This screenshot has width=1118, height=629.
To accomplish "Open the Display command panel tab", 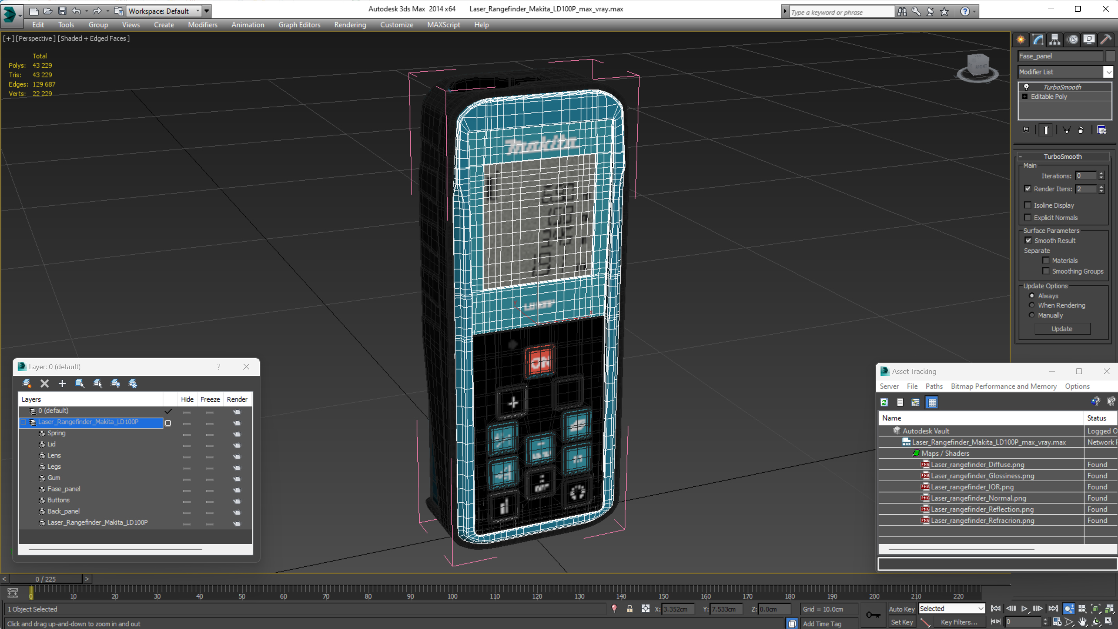I will pos(1089,40).
